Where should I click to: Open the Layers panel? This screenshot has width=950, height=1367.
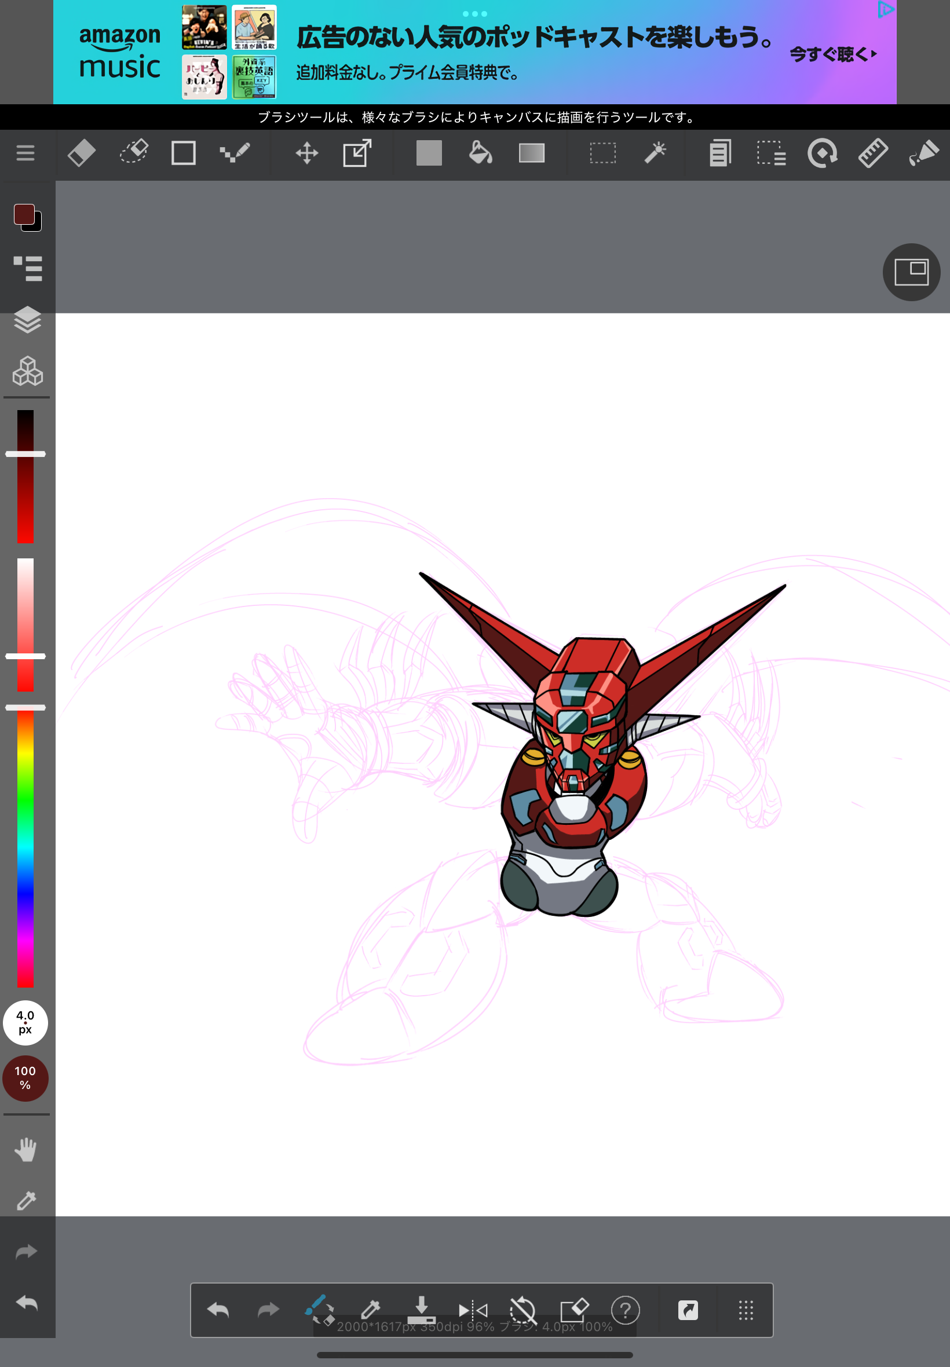tap(27, 320)
